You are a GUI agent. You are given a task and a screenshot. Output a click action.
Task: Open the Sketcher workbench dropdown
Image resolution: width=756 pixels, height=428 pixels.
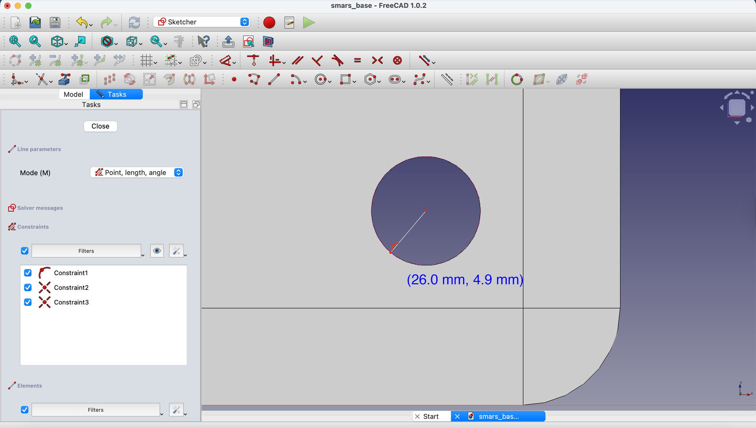click(202, 22)
